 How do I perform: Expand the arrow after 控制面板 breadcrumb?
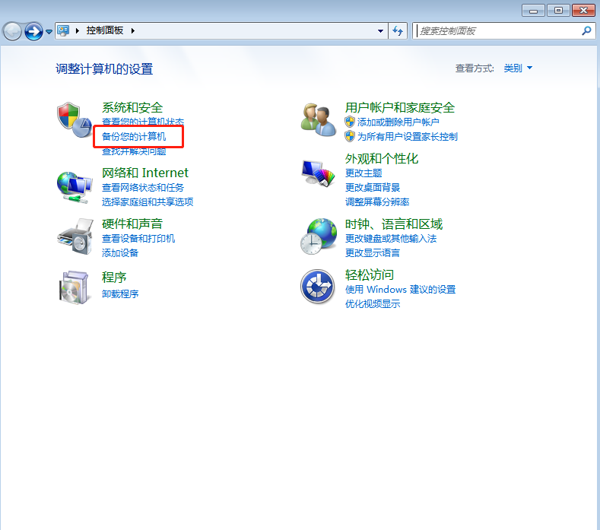click(x=133, y=31)
